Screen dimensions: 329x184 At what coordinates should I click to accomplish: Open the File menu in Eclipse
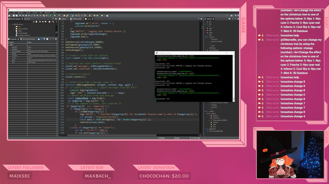[9, 12]
